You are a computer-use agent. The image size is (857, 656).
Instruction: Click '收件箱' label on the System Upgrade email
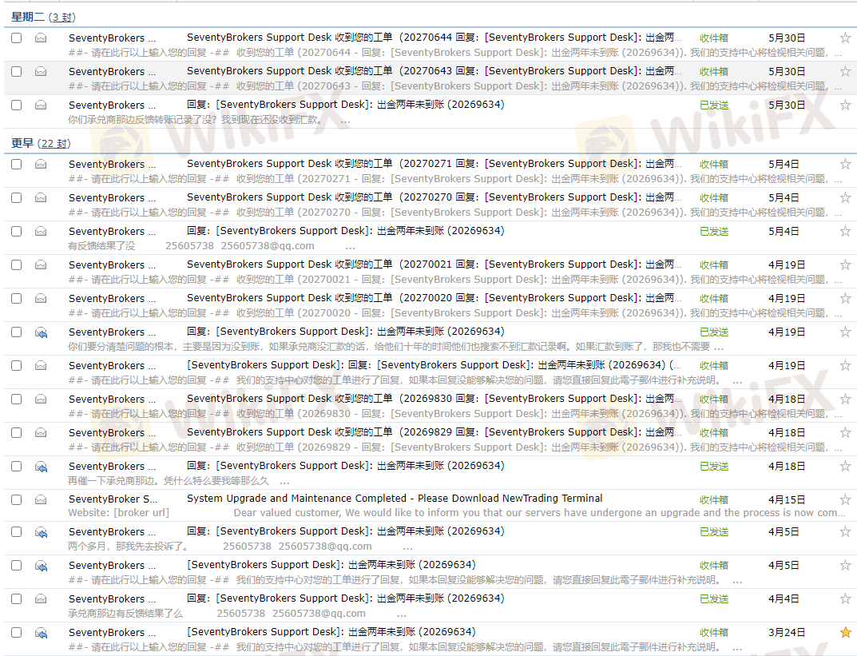(714, 499)
